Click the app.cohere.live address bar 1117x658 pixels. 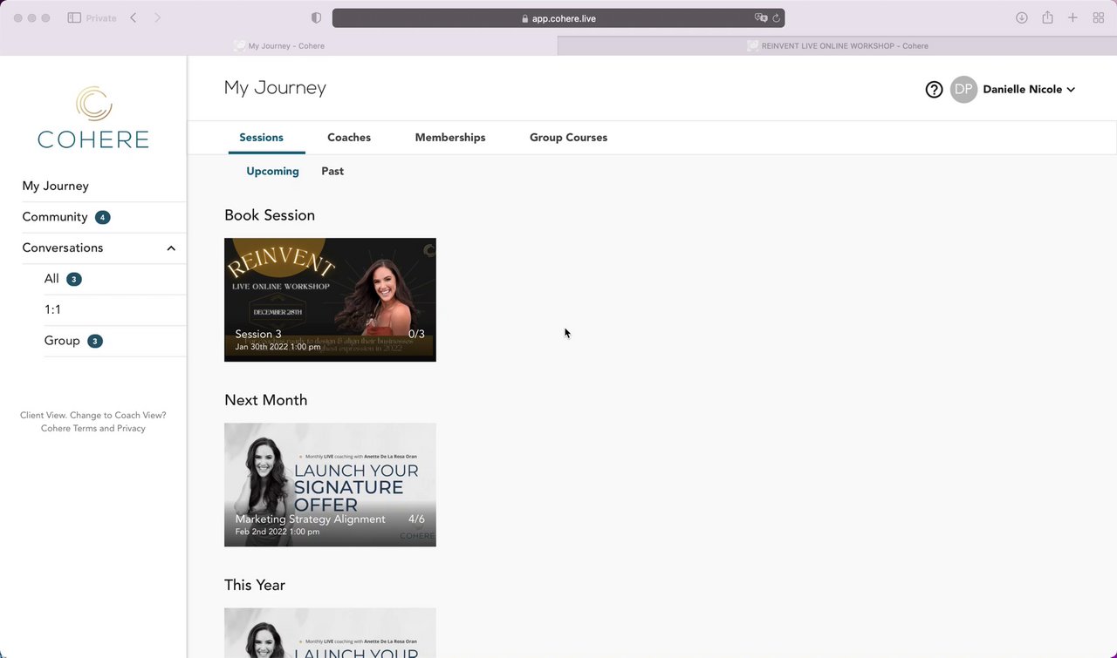tap(558, 17)
